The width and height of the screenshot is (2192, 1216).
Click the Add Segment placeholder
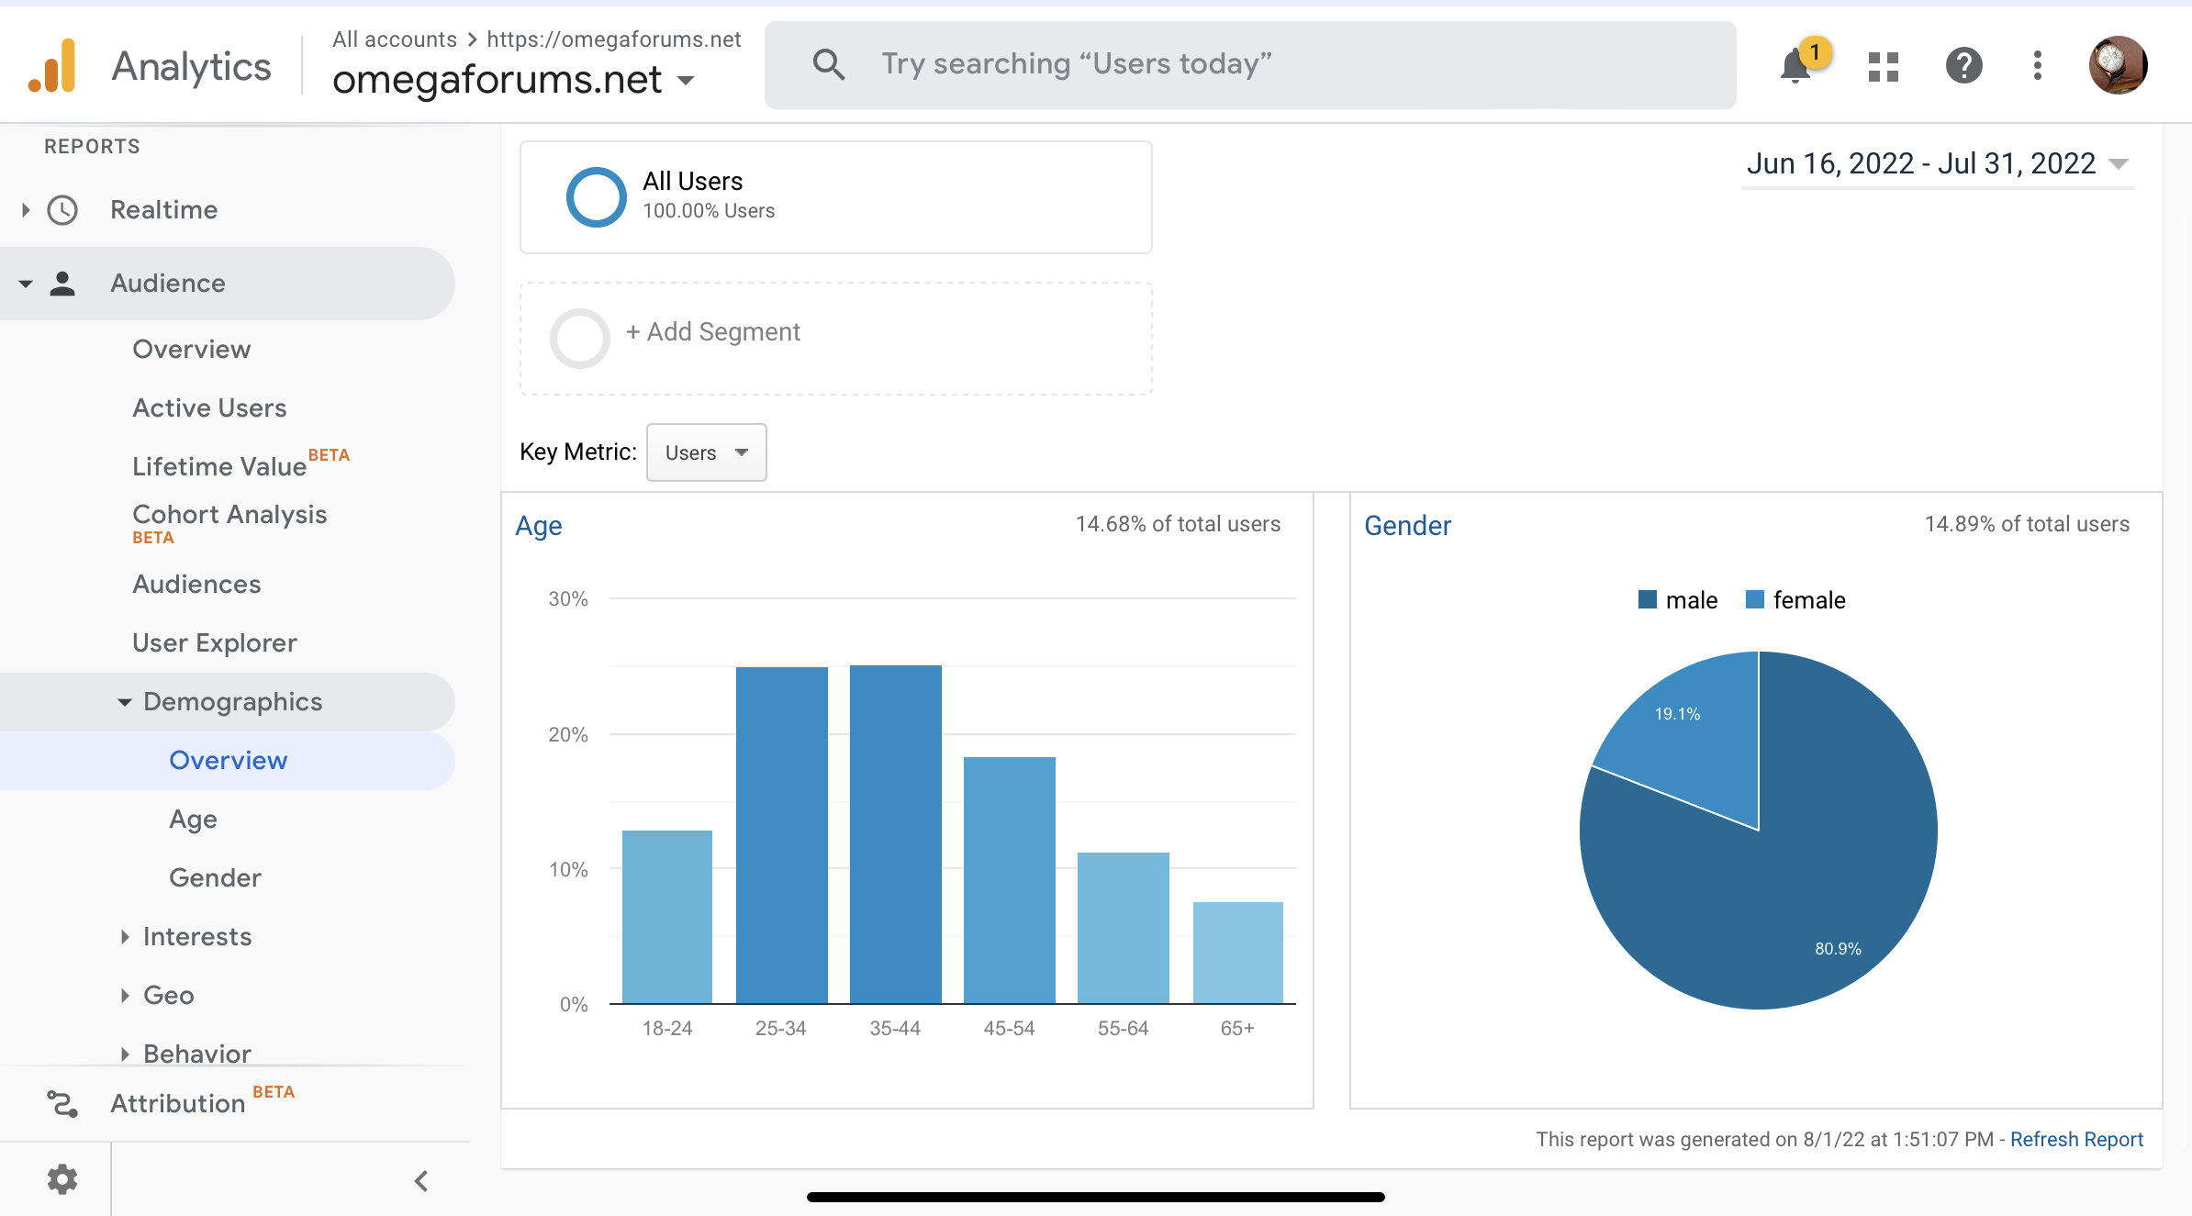pyautogui.click(x=836, y=338)
